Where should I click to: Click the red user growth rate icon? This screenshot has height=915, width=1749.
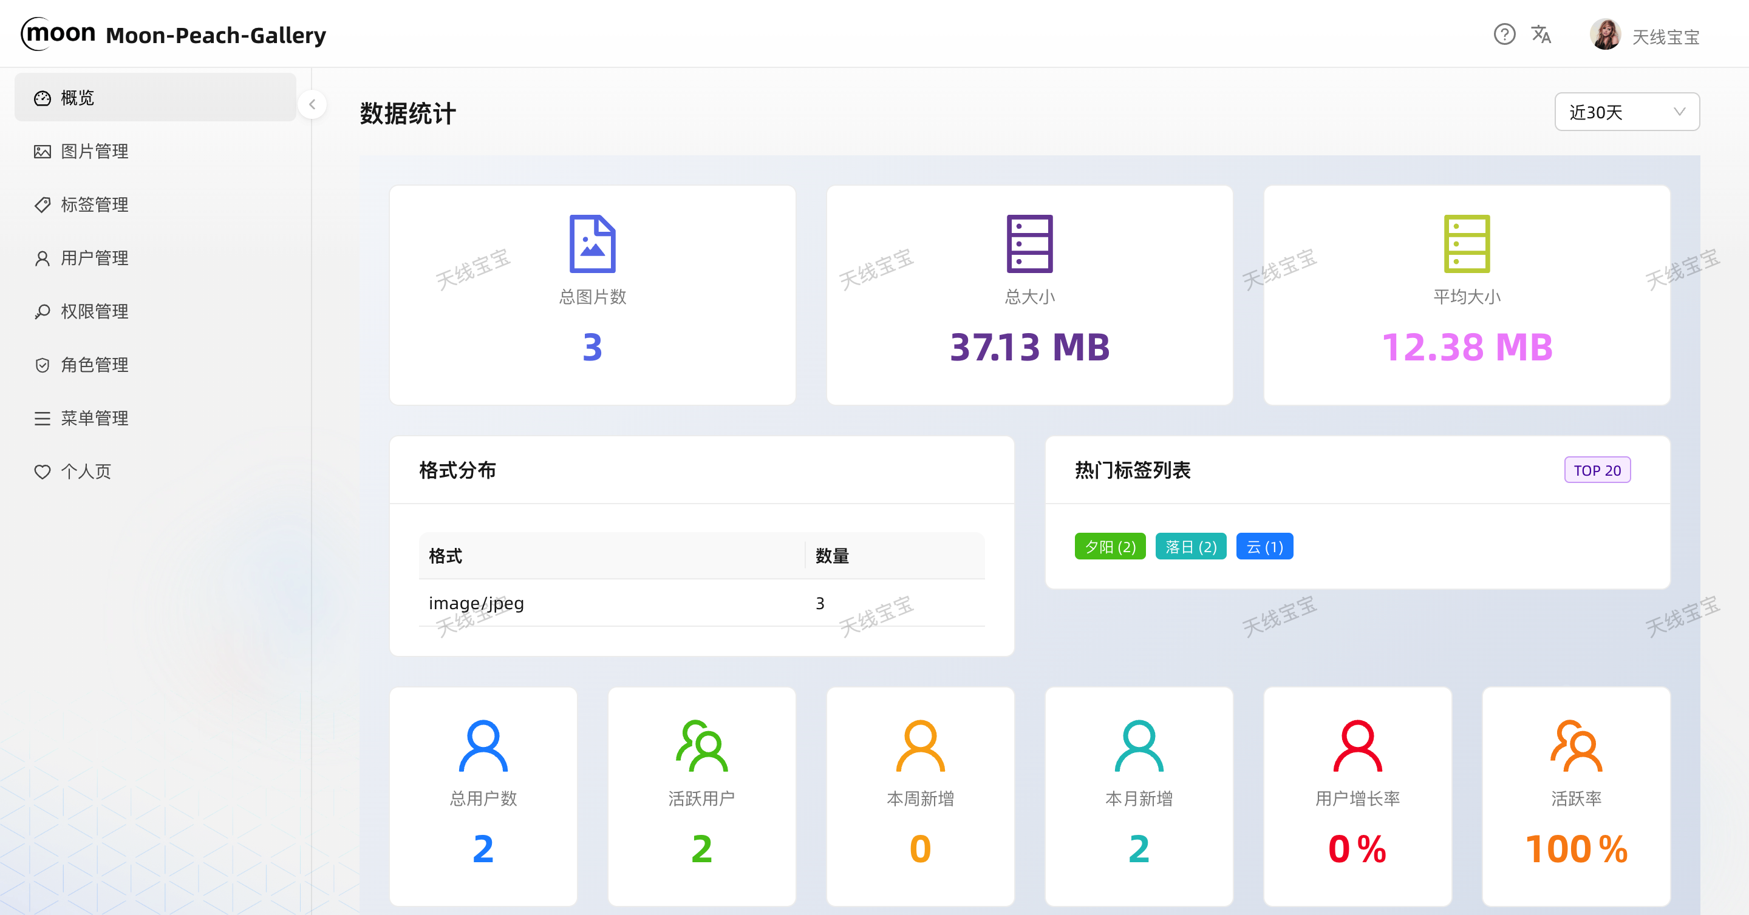click(x=1357, y=746)
